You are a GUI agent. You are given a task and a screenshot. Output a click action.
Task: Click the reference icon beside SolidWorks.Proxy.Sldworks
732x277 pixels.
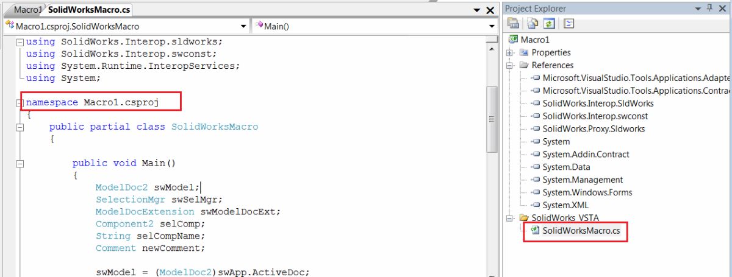click(536, 128)
